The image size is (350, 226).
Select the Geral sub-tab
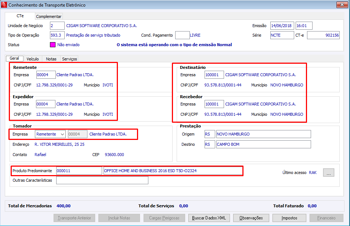point(15,58)
